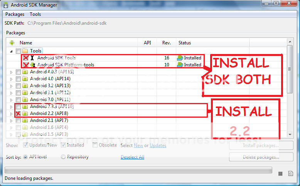Select the Repository sort radio button
This screenshot has width=300, height=186.
tap(63, 157)
